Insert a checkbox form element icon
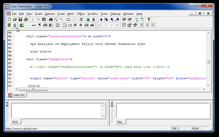 pyautogui.click(x=75, y=25)
